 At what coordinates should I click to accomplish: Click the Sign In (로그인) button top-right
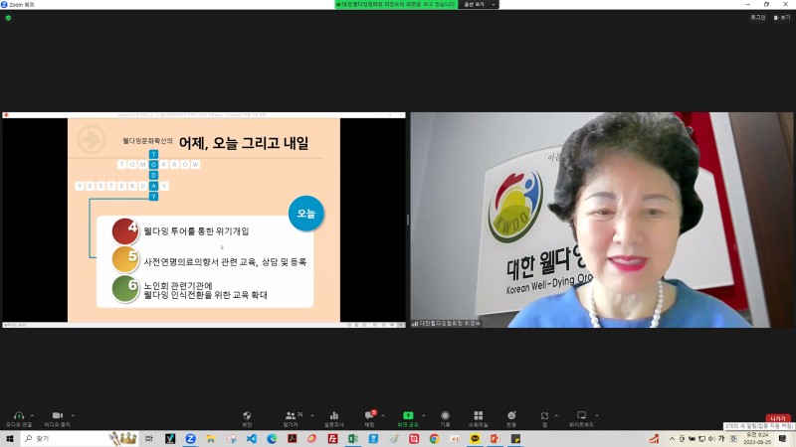(x=758, y=17)
